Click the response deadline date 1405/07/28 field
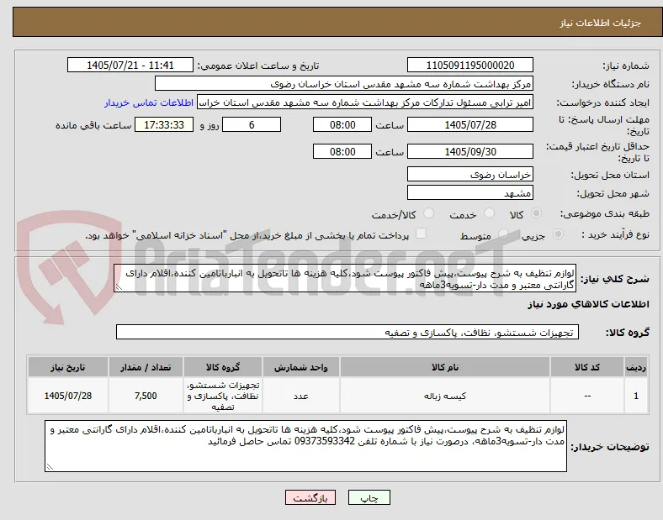663x520 pixels. coord(470,125)
